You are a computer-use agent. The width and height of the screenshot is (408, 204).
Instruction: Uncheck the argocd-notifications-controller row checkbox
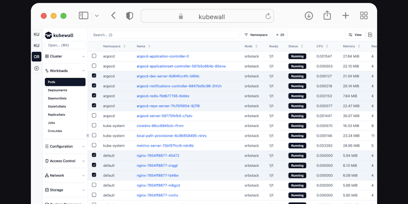click(x=94, y=86)
